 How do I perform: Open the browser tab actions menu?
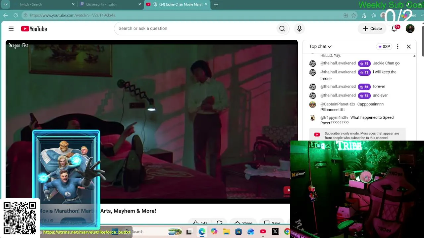tap(6, 4)
